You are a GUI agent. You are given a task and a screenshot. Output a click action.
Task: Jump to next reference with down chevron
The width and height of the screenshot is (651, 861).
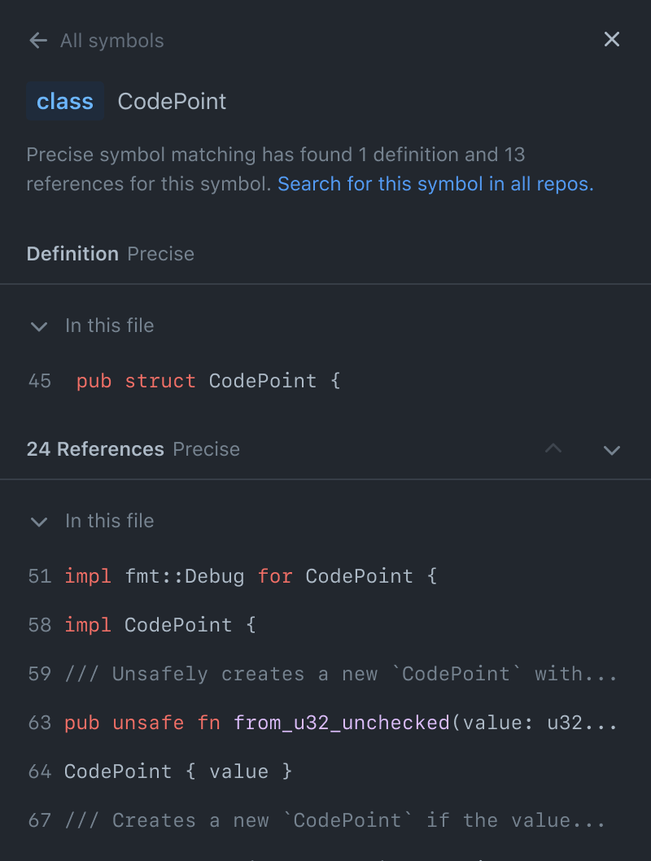click(x=612, y=449)
